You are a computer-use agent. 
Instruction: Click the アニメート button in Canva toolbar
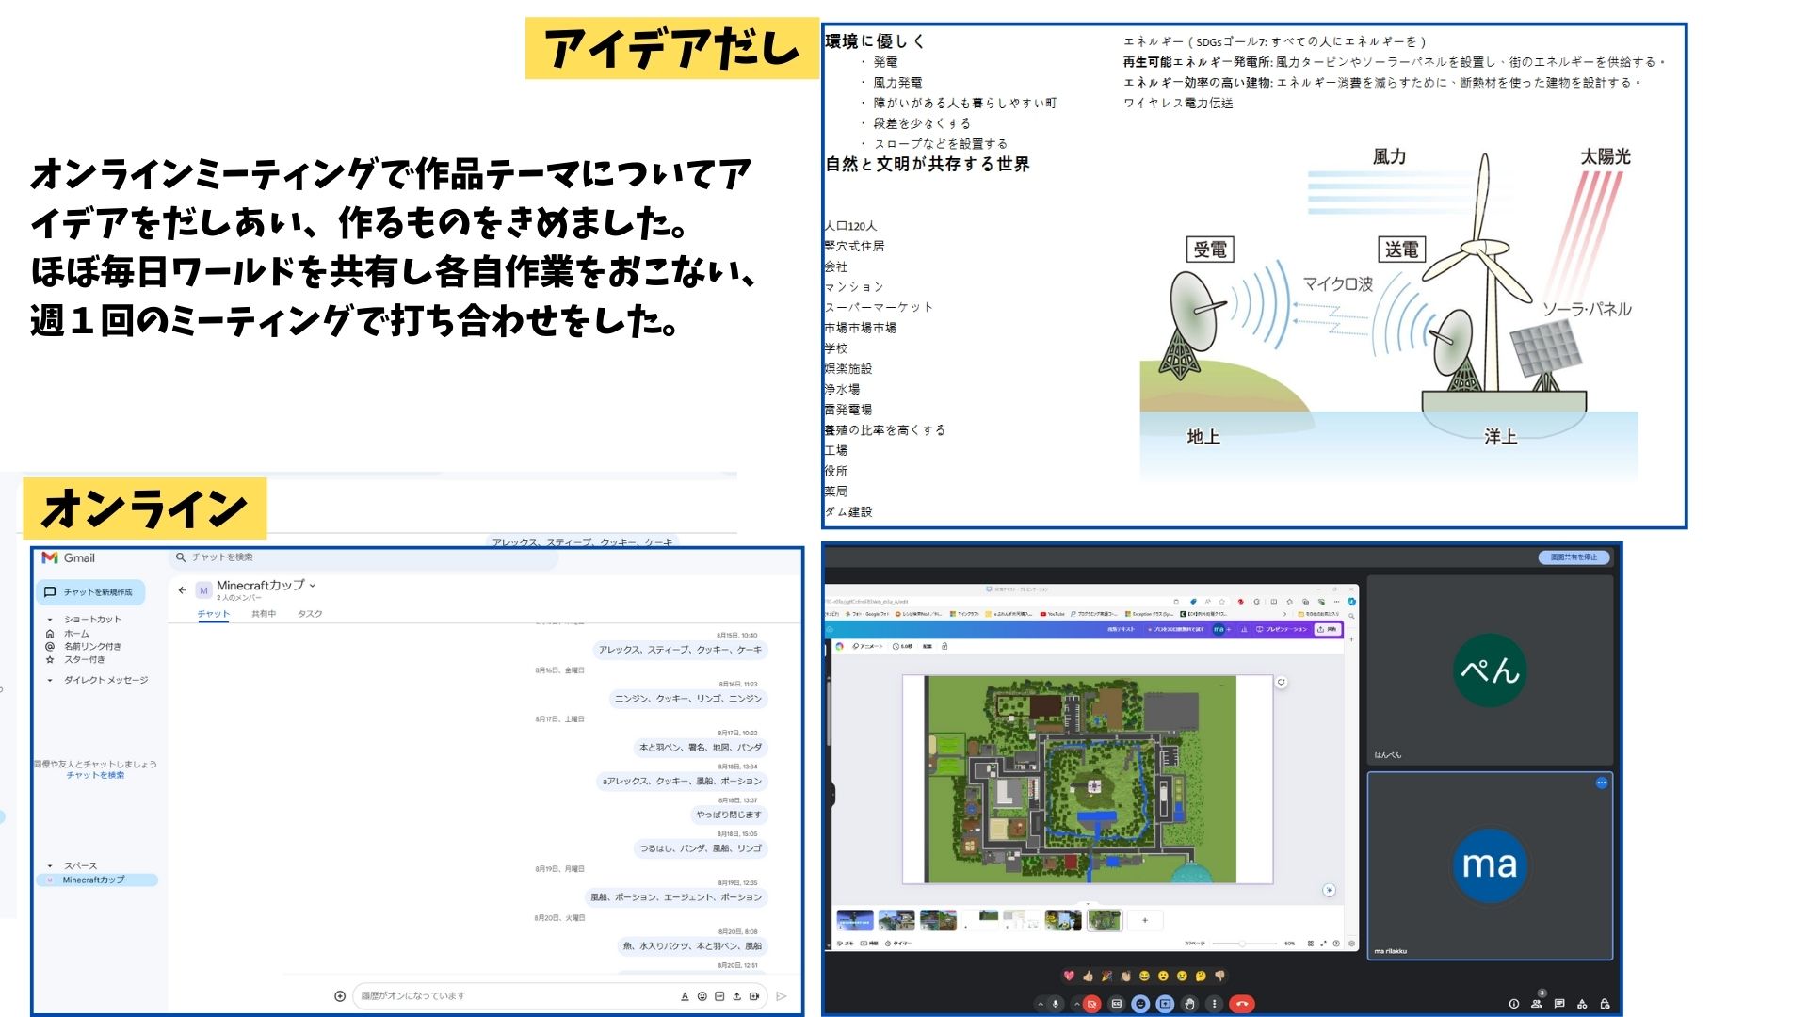tap(867, 646)
